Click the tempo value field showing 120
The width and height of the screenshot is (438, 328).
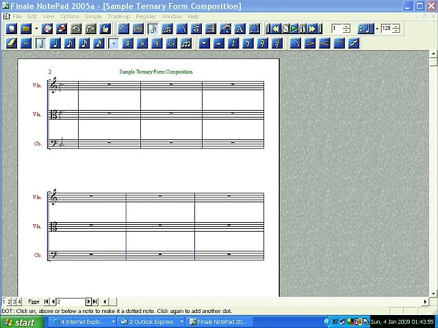point(387,28)
